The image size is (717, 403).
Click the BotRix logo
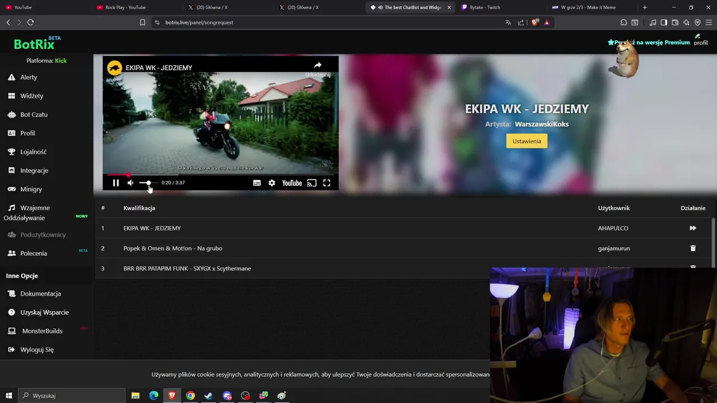(x=35, y=44)
